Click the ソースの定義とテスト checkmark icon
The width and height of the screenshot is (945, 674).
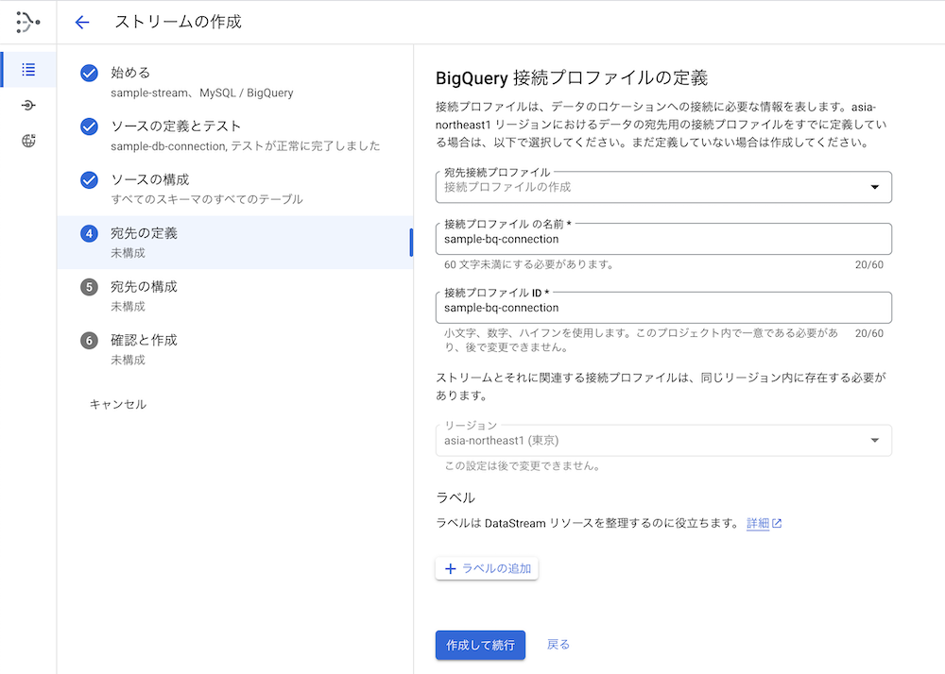click(x=89, y=126)
